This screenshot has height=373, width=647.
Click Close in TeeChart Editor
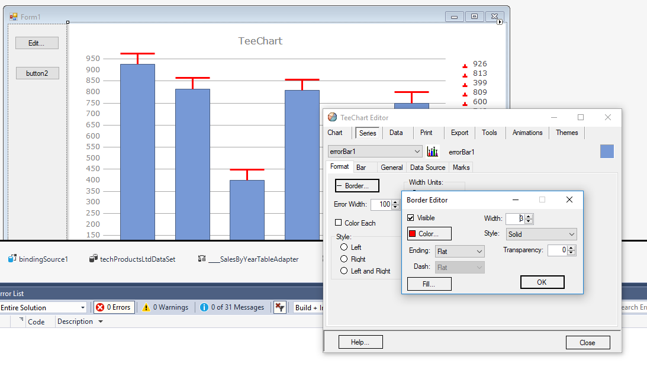(588, 342)
